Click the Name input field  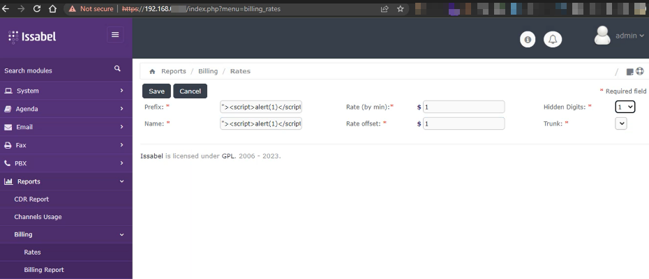[261, 123]
